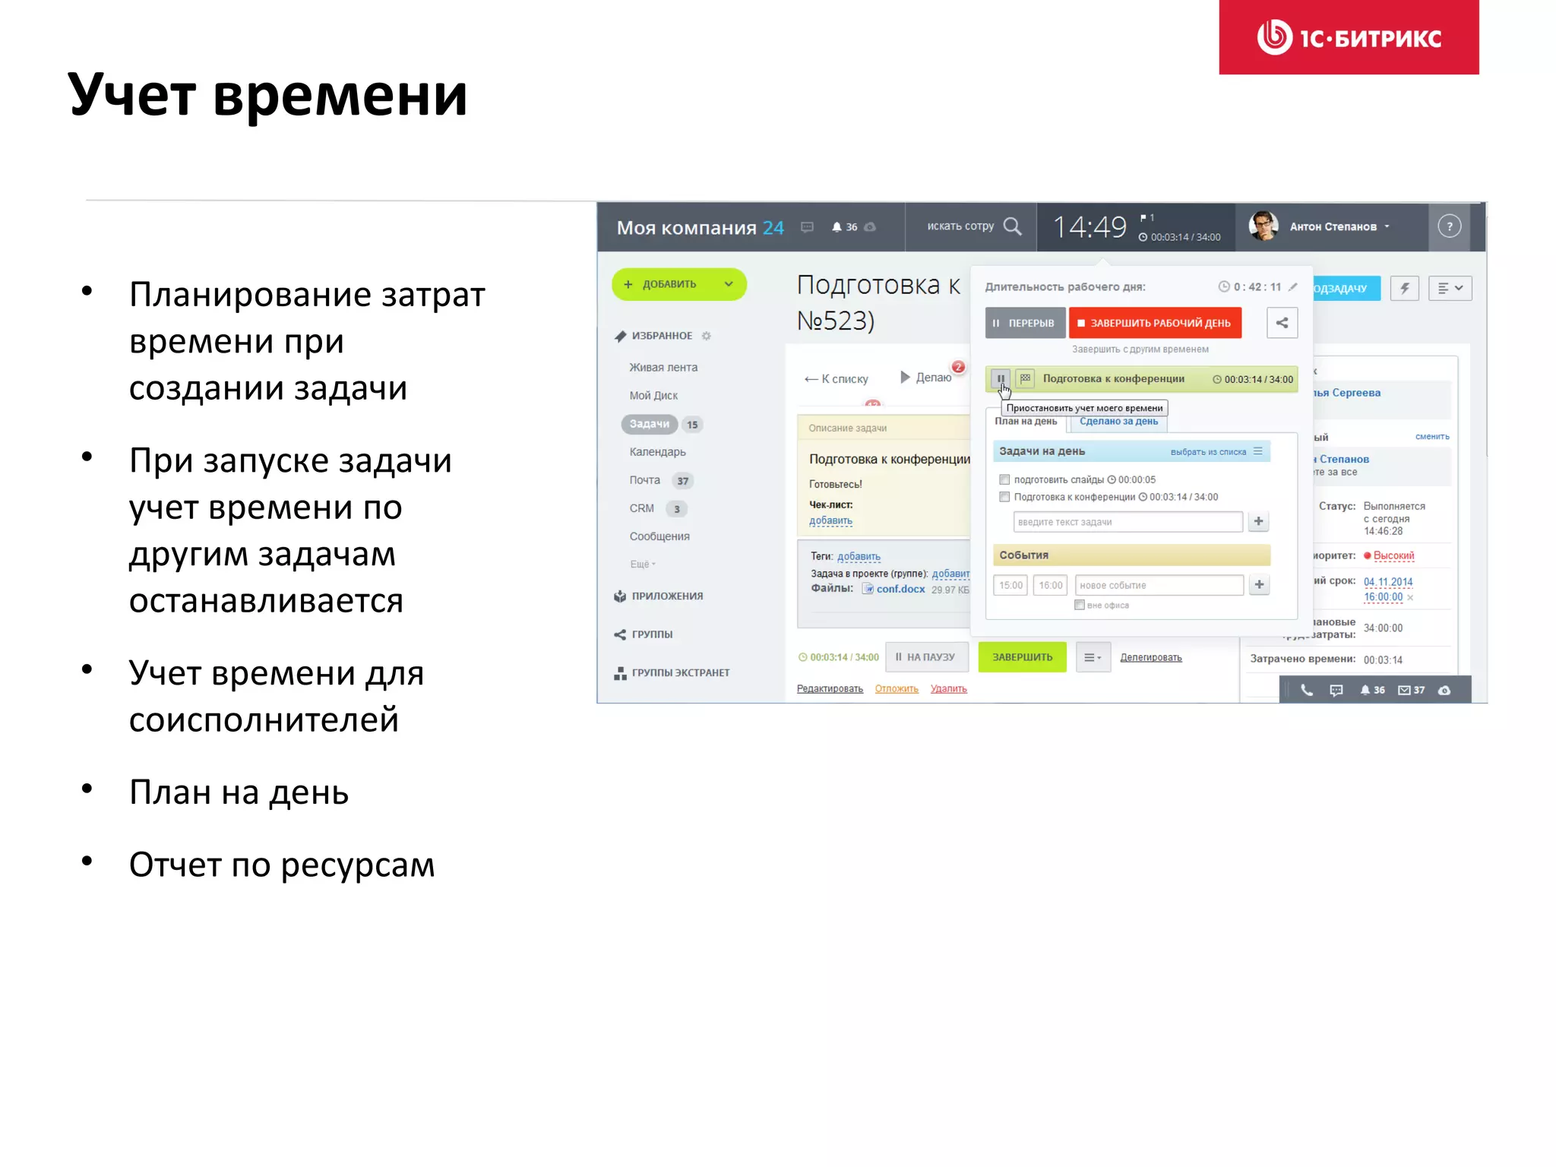Expand the Добавить button dropdown arrow

pyautogui.click(x=729, y=284)
